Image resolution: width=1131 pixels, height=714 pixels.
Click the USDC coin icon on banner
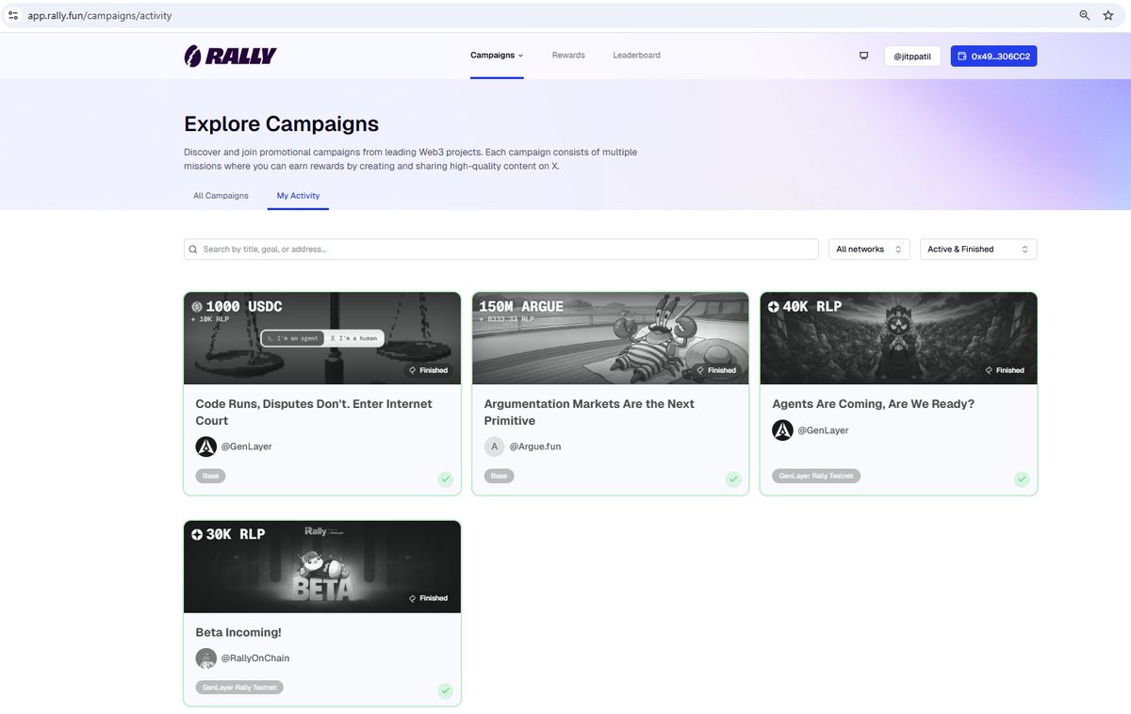197,306
